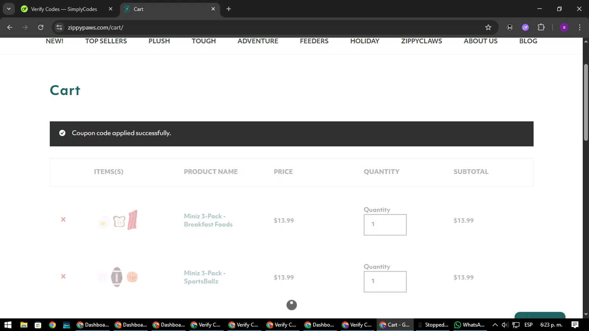This screenshot has height=331, width=589.
Task: Open the Extensions puzzle menu
Action: tap(541, 27)
